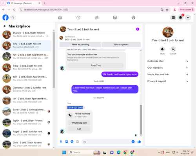
Task: Choose a GIF icon
Action: (78, 142)
